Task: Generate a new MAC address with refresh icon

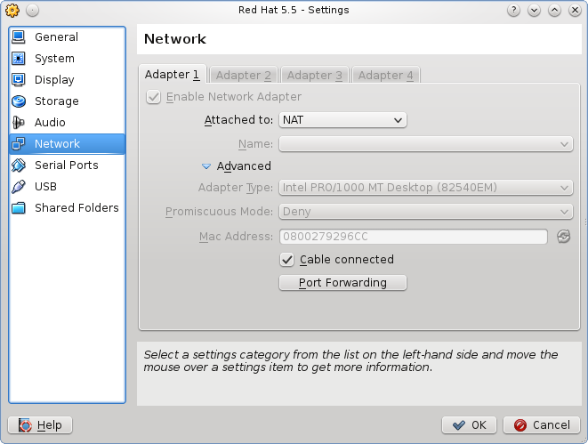Action: tap(563, 237)
